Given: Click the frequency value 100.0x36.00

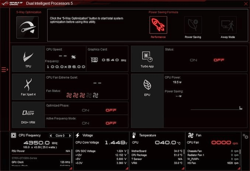Looking at the screenshot, I should tap(66, 67).
